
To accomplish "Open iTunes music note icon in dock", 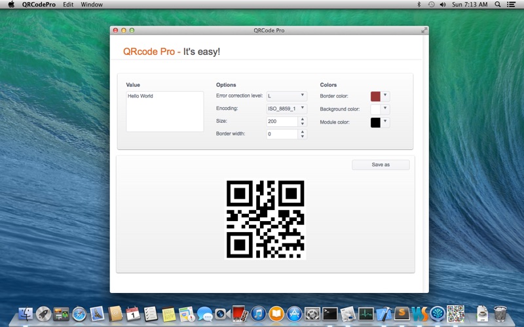I will (x=258, y=314).
